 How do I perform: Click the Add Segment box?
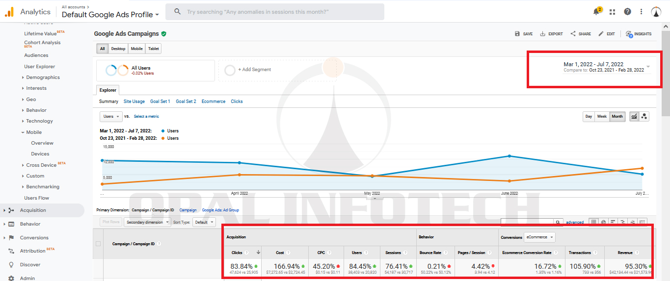coord(277,70)
